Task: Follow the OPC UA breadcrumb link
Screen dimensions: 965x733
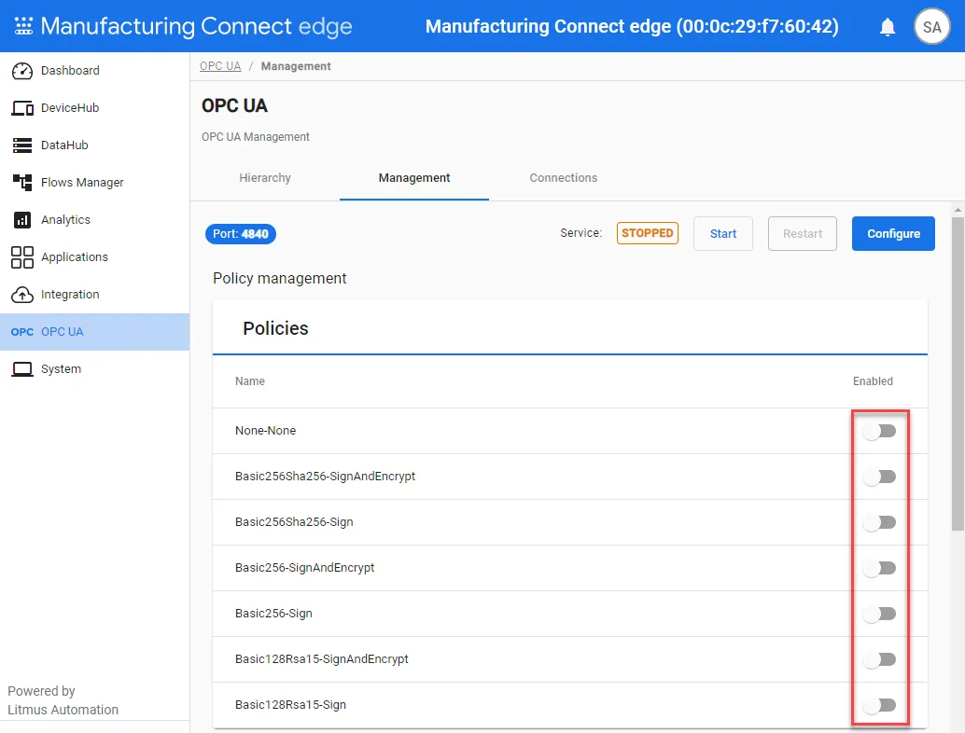Action: [x=220, y=66]
